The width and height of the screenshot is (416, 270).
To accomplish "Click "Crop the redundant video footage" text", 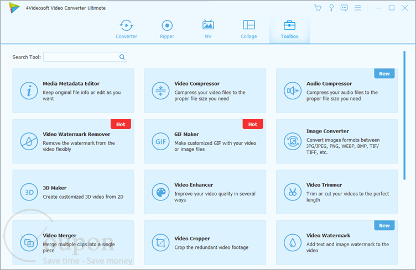I will coord(211,247).
